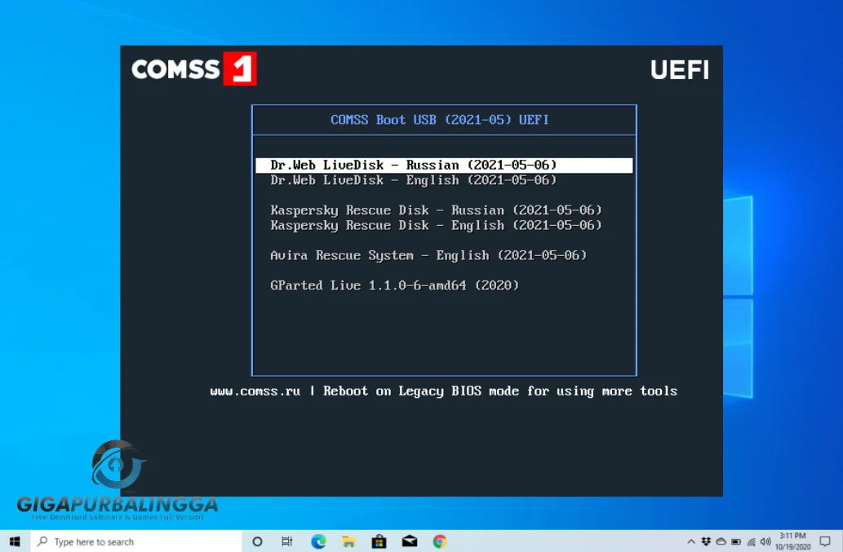This screenshot has width=843, height=552.
Task: Open the Wi-Fi network tray icon
Action: tap(751, 541)
